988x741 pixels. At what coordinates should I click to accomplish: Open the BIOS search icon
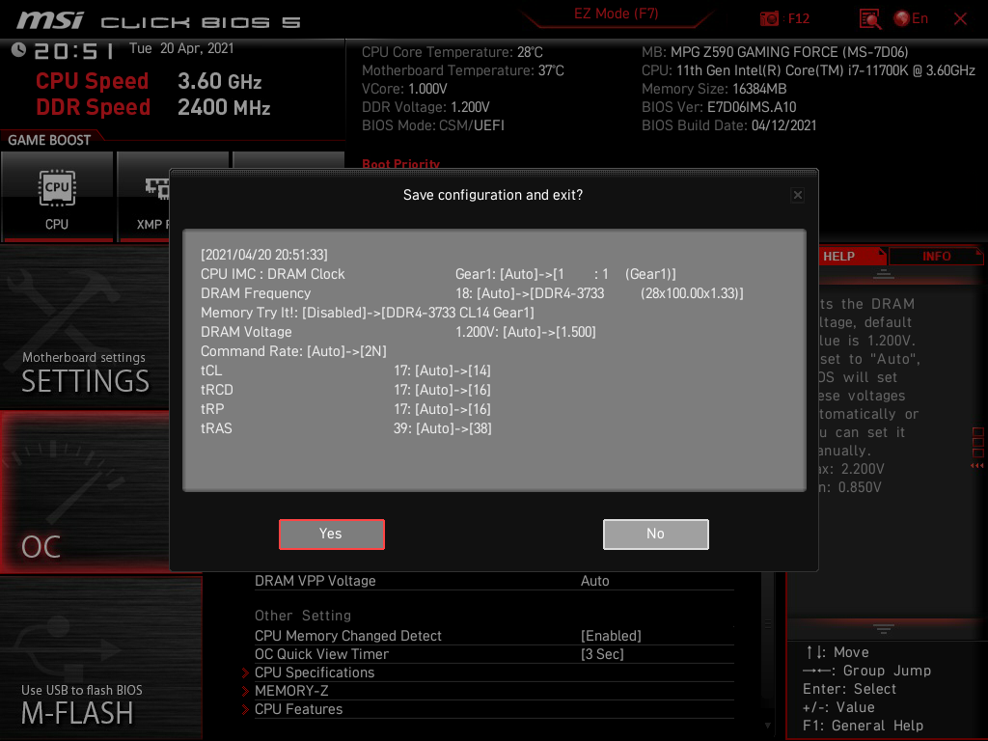pos(869,19)
